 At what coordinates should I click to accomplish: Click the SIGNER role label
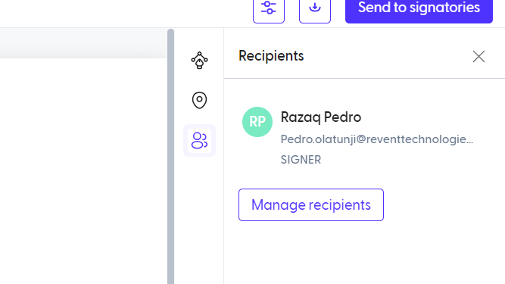point(301,160)
